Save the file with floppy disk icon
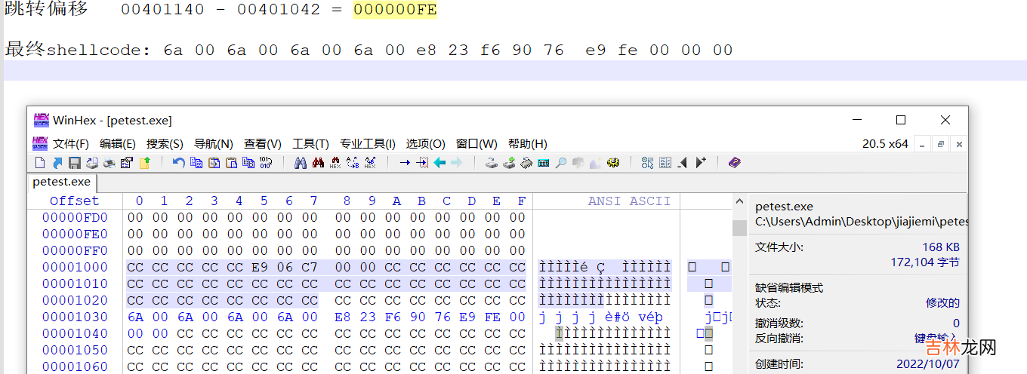 tap(75, 163)
